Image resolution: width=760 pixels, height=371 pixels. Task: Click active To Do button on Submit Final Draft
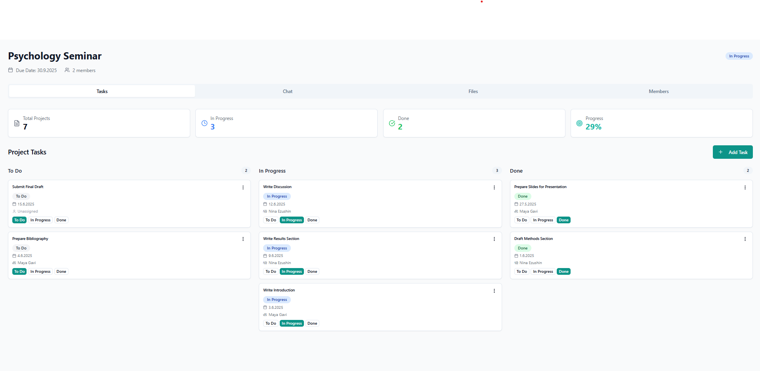tap(19, 220)
